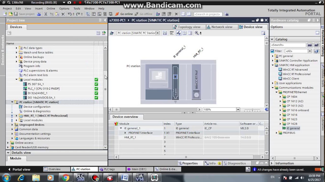Viewport: 325px width, 182px height.
Task: Click the Redo arrow icon
Action: tap(78, 14)
